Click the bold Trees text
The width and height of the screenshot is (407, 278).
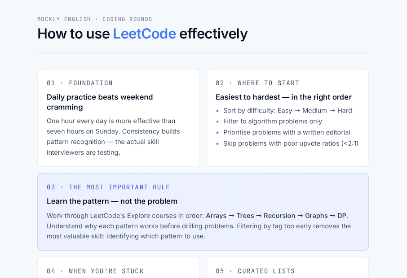[x=245, y=216]
